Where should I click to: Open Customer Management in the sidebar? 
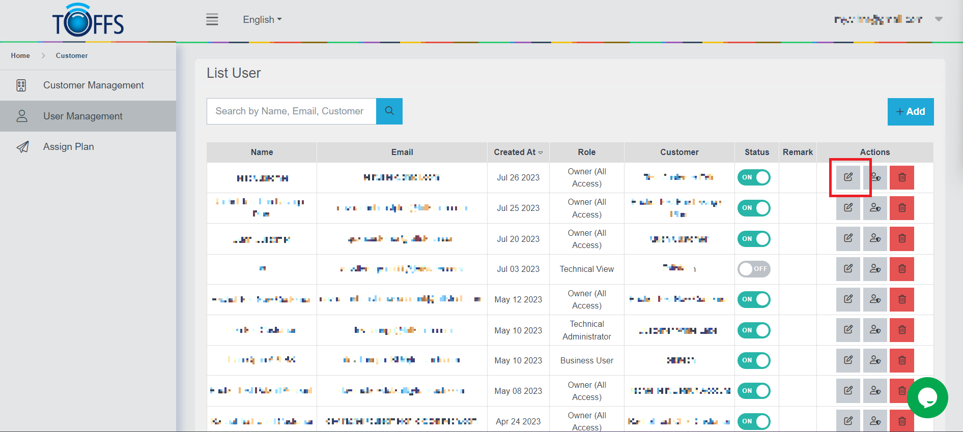[93, 85]
